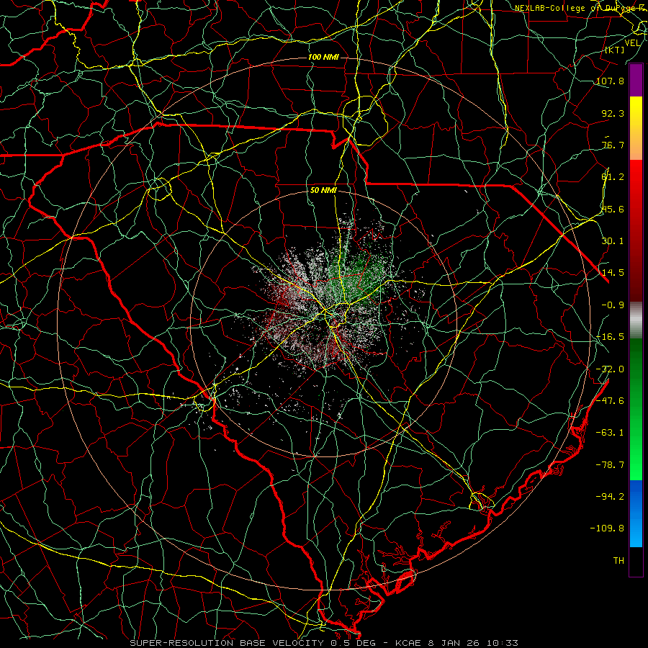Viewport: 648px width, 648px height.
Task: Click the -47.6 velocity scale value
Action: [x=610, y=400]
